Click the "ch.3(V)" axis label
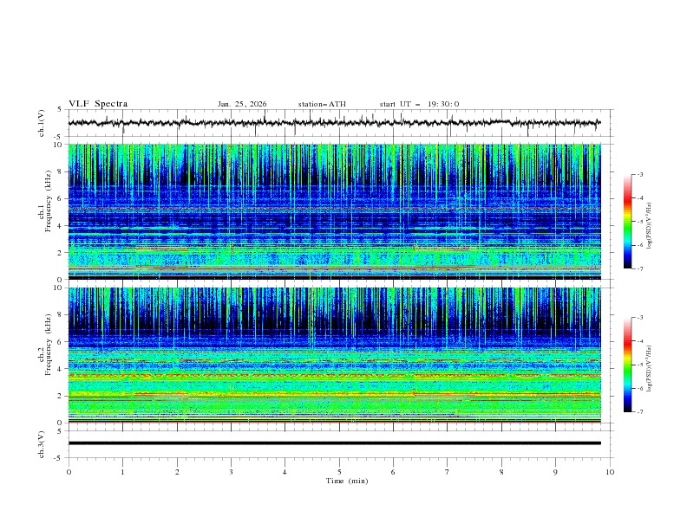The height and width of the screenshot is (530, 687). tap(42, 444)
